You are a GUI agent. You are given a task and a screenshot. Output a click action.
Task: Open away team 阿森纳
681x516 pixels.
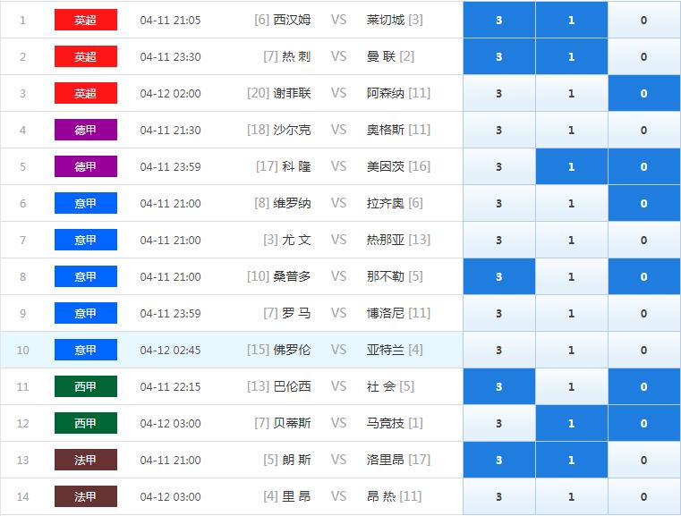pos(385,93)
